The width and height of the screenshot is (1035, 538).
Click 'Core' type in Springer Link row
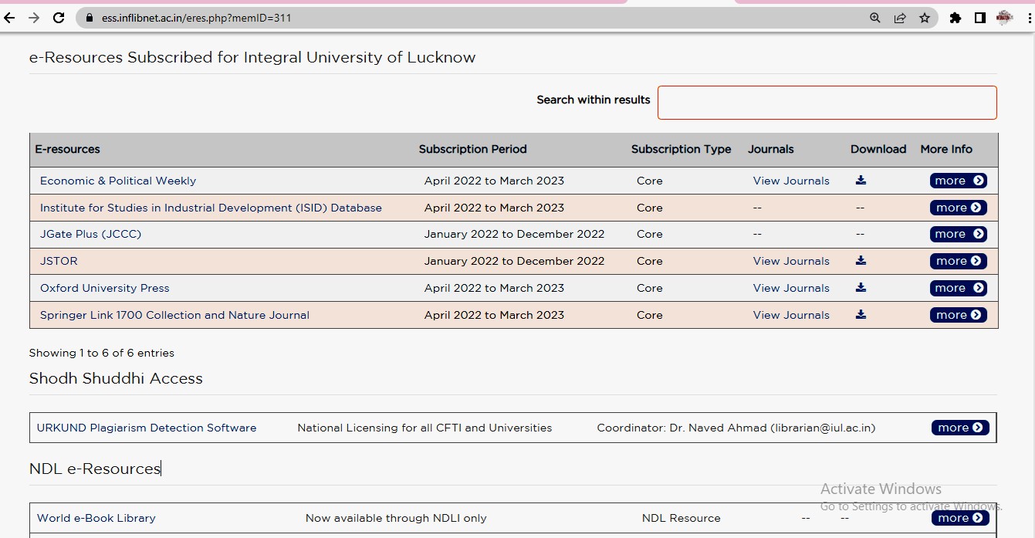click(649, 315)
